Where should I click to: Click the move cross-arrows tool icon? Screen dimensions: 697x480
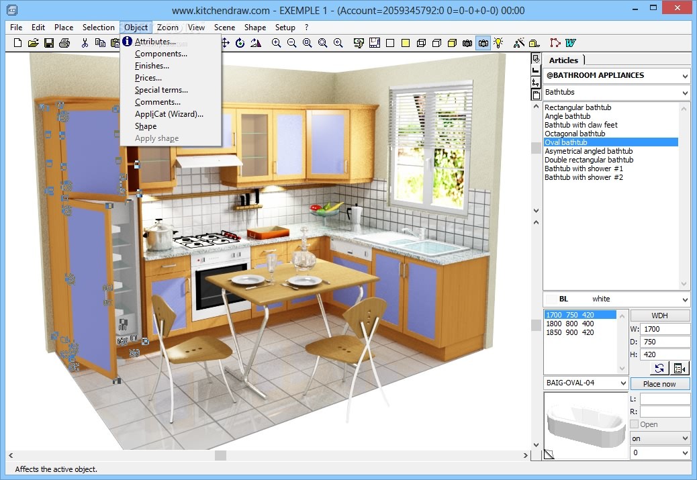[226, 43]
